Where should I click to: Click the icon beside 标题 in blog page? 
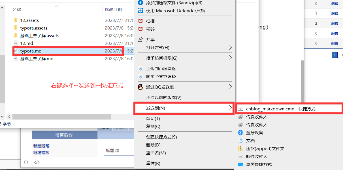[117, 151]
